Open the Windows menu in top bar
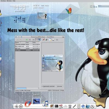The height and width of the screenshot is (109, 109). click(x=9, y=1)
